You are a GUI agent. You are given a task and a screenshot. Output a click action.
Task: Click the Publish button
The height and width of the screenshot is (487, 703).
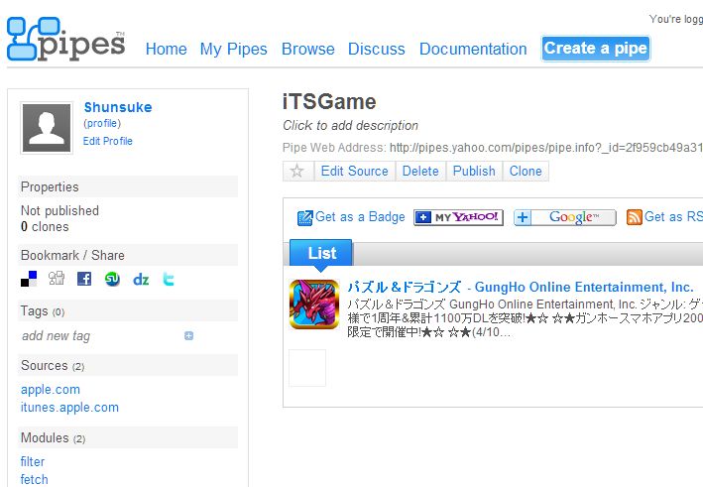tap(474, 171)
